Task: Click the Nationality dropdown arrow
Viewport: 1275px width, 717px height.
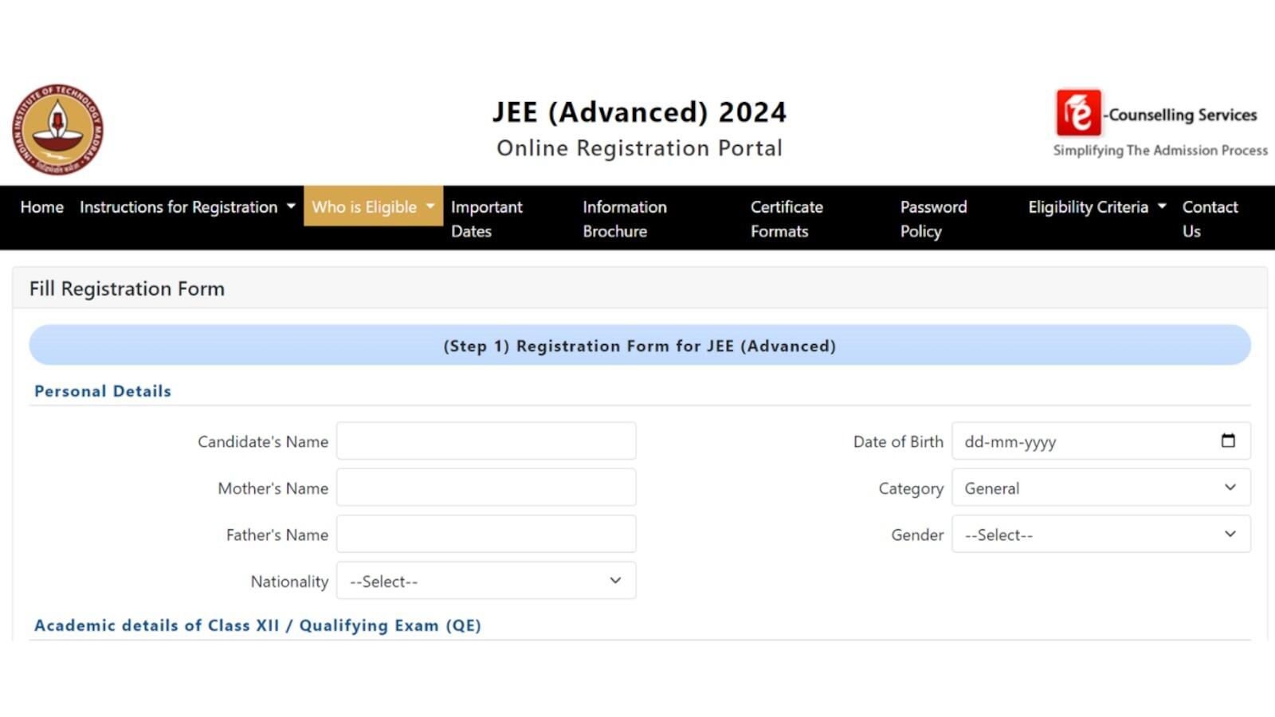Action: [614, 581]
